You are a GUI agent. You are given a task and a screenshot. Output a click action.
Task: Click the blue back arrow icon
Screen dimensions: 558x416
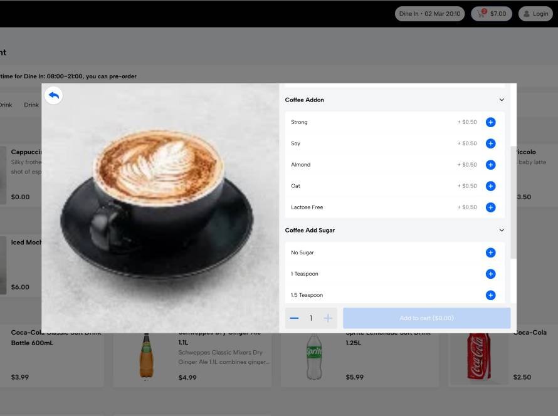(54, 95)
